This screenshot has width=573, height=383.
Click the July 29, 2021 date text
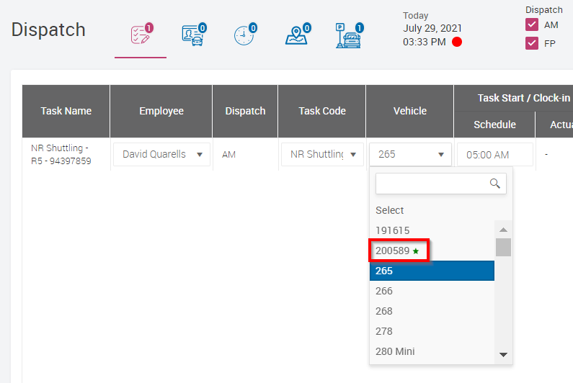(432, 28)
